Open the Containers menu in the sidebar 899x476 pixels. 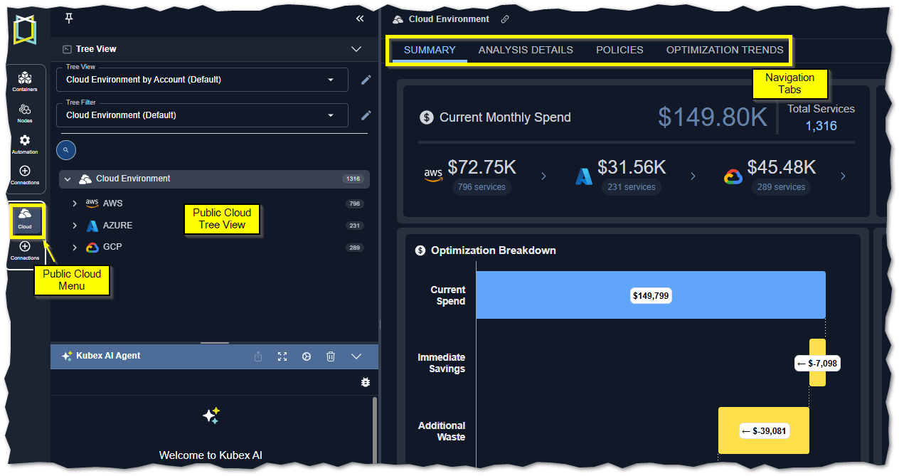(x=25, y=82)
